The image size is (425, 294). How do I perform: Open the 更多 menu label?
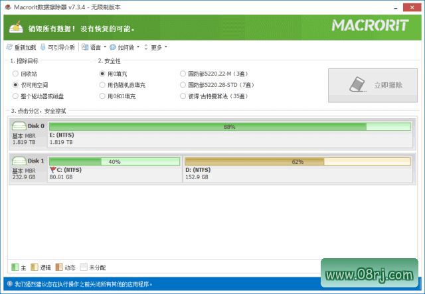click(157, 47)
